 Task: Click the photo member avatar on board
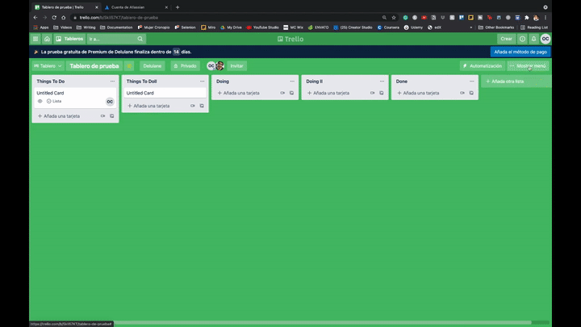pyautogui.click(x=219, y=66)
